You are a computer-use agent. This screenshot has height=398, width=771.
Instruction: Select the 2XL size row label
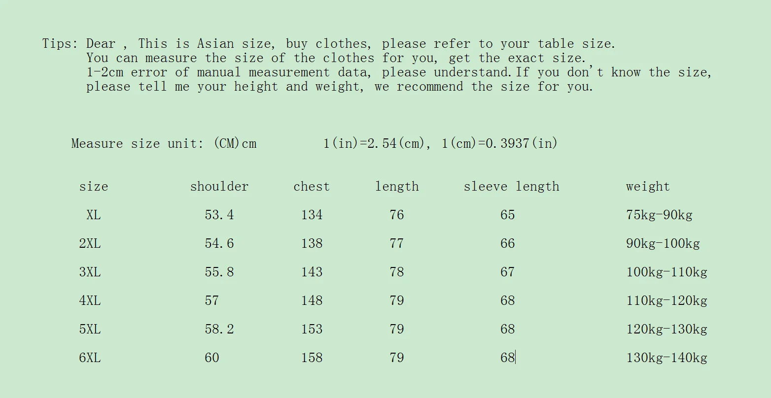click(x=90, y=244)
